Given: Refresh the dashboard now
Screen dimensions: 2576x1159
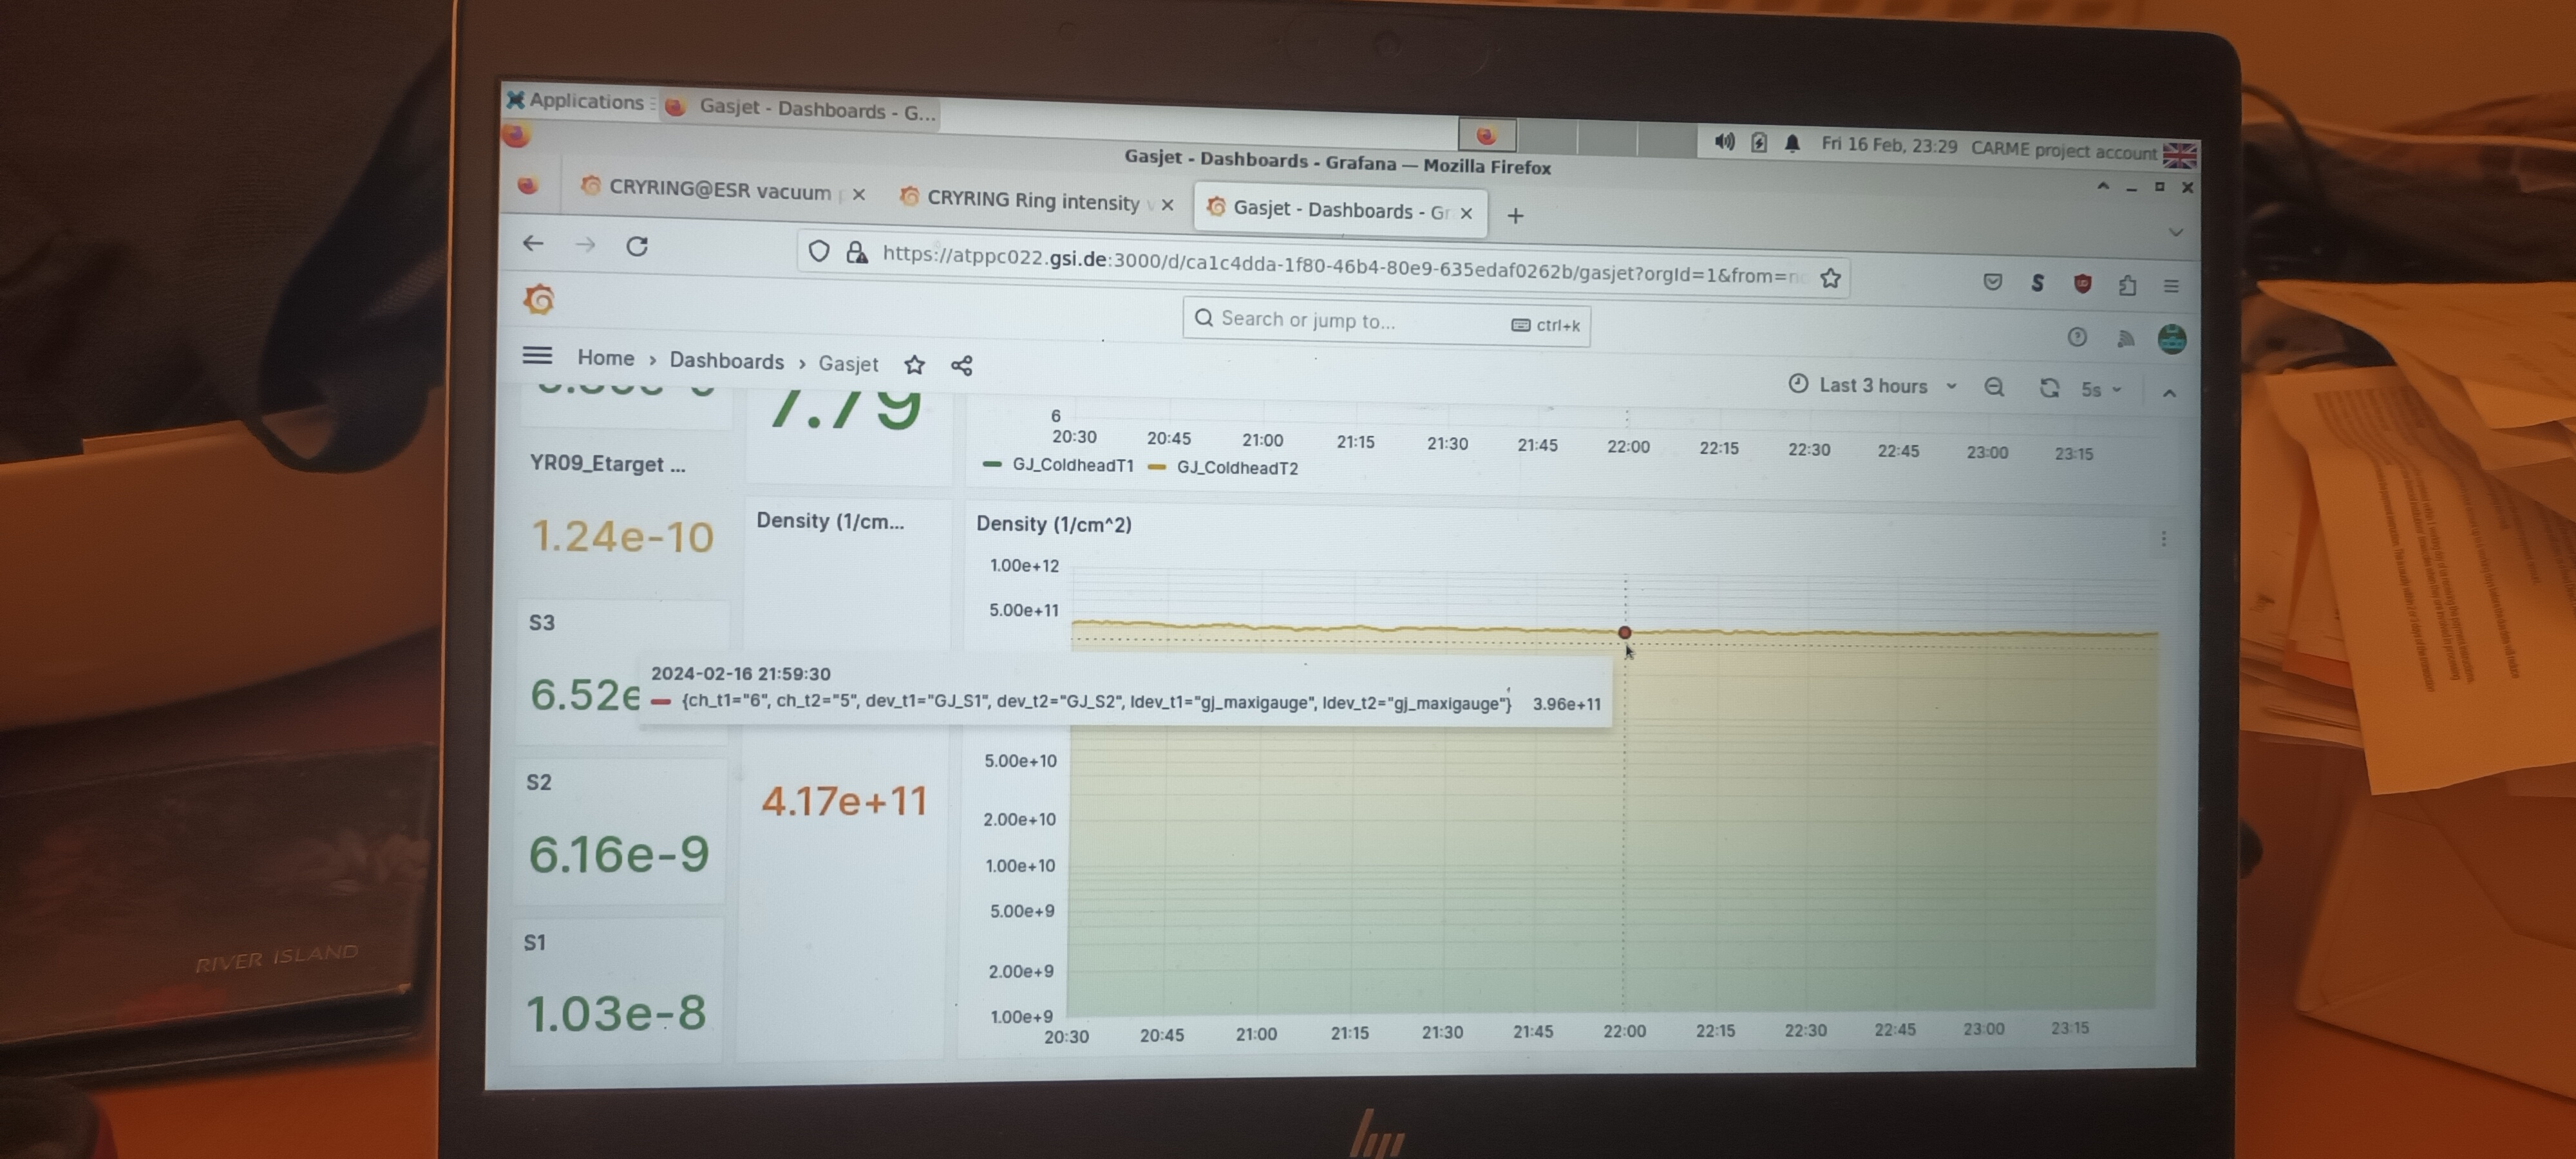Looking at the screenshot, I should (2049, 388).
